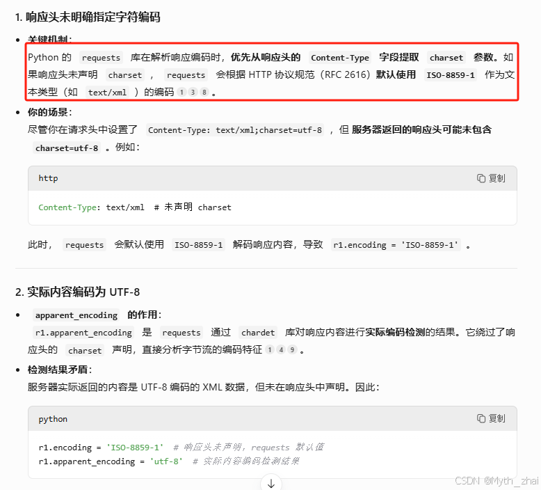Viewport: 541px width, 490px height.
Task: Click the green 'Content-Type' in http code
Action: (67, 207)
